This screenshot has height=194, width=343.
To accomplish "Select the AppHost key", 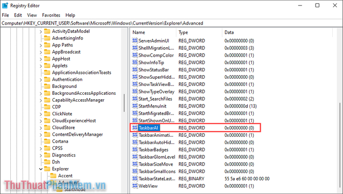I will (x=61, y=59).
